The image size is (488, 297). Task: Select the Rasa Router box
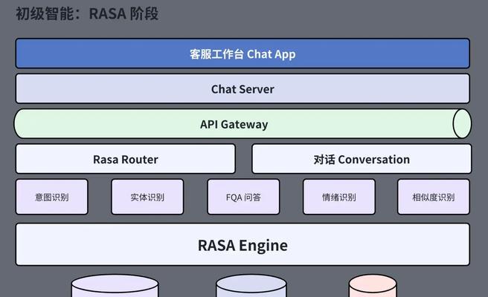[126, 159]
